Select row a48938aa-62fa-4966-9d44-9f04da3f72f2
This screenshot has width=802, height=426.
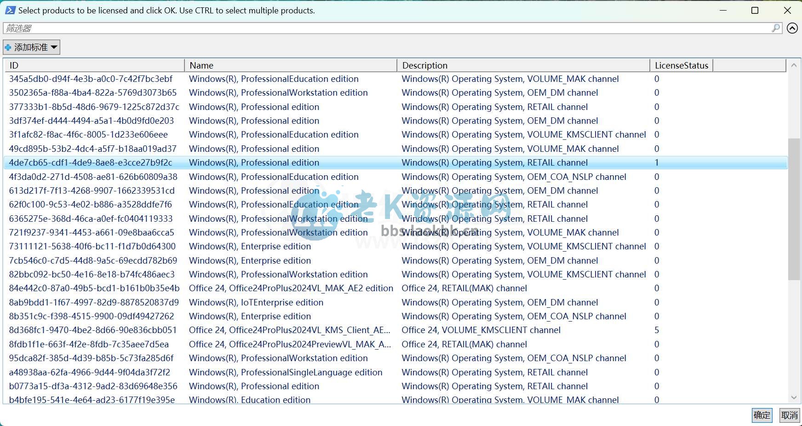click(x=395, y=372)
